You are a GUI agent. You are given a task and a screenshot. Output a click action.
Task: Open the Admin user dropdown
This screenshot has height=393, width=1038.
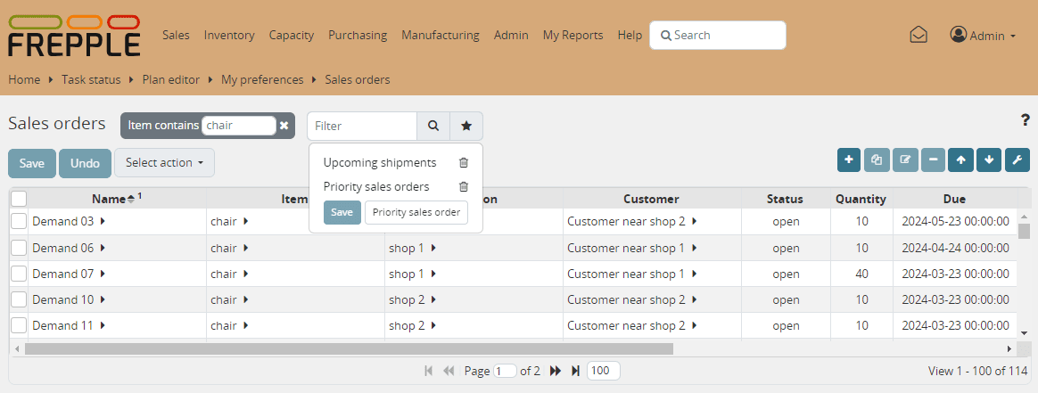(983, 36)
